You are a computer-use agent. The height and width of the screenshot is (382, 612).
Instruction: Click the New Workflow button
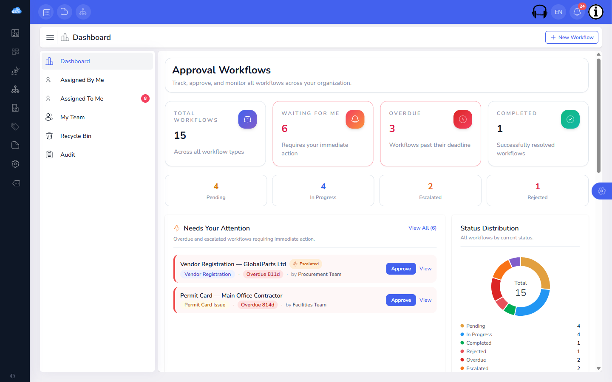pos(572,37)
